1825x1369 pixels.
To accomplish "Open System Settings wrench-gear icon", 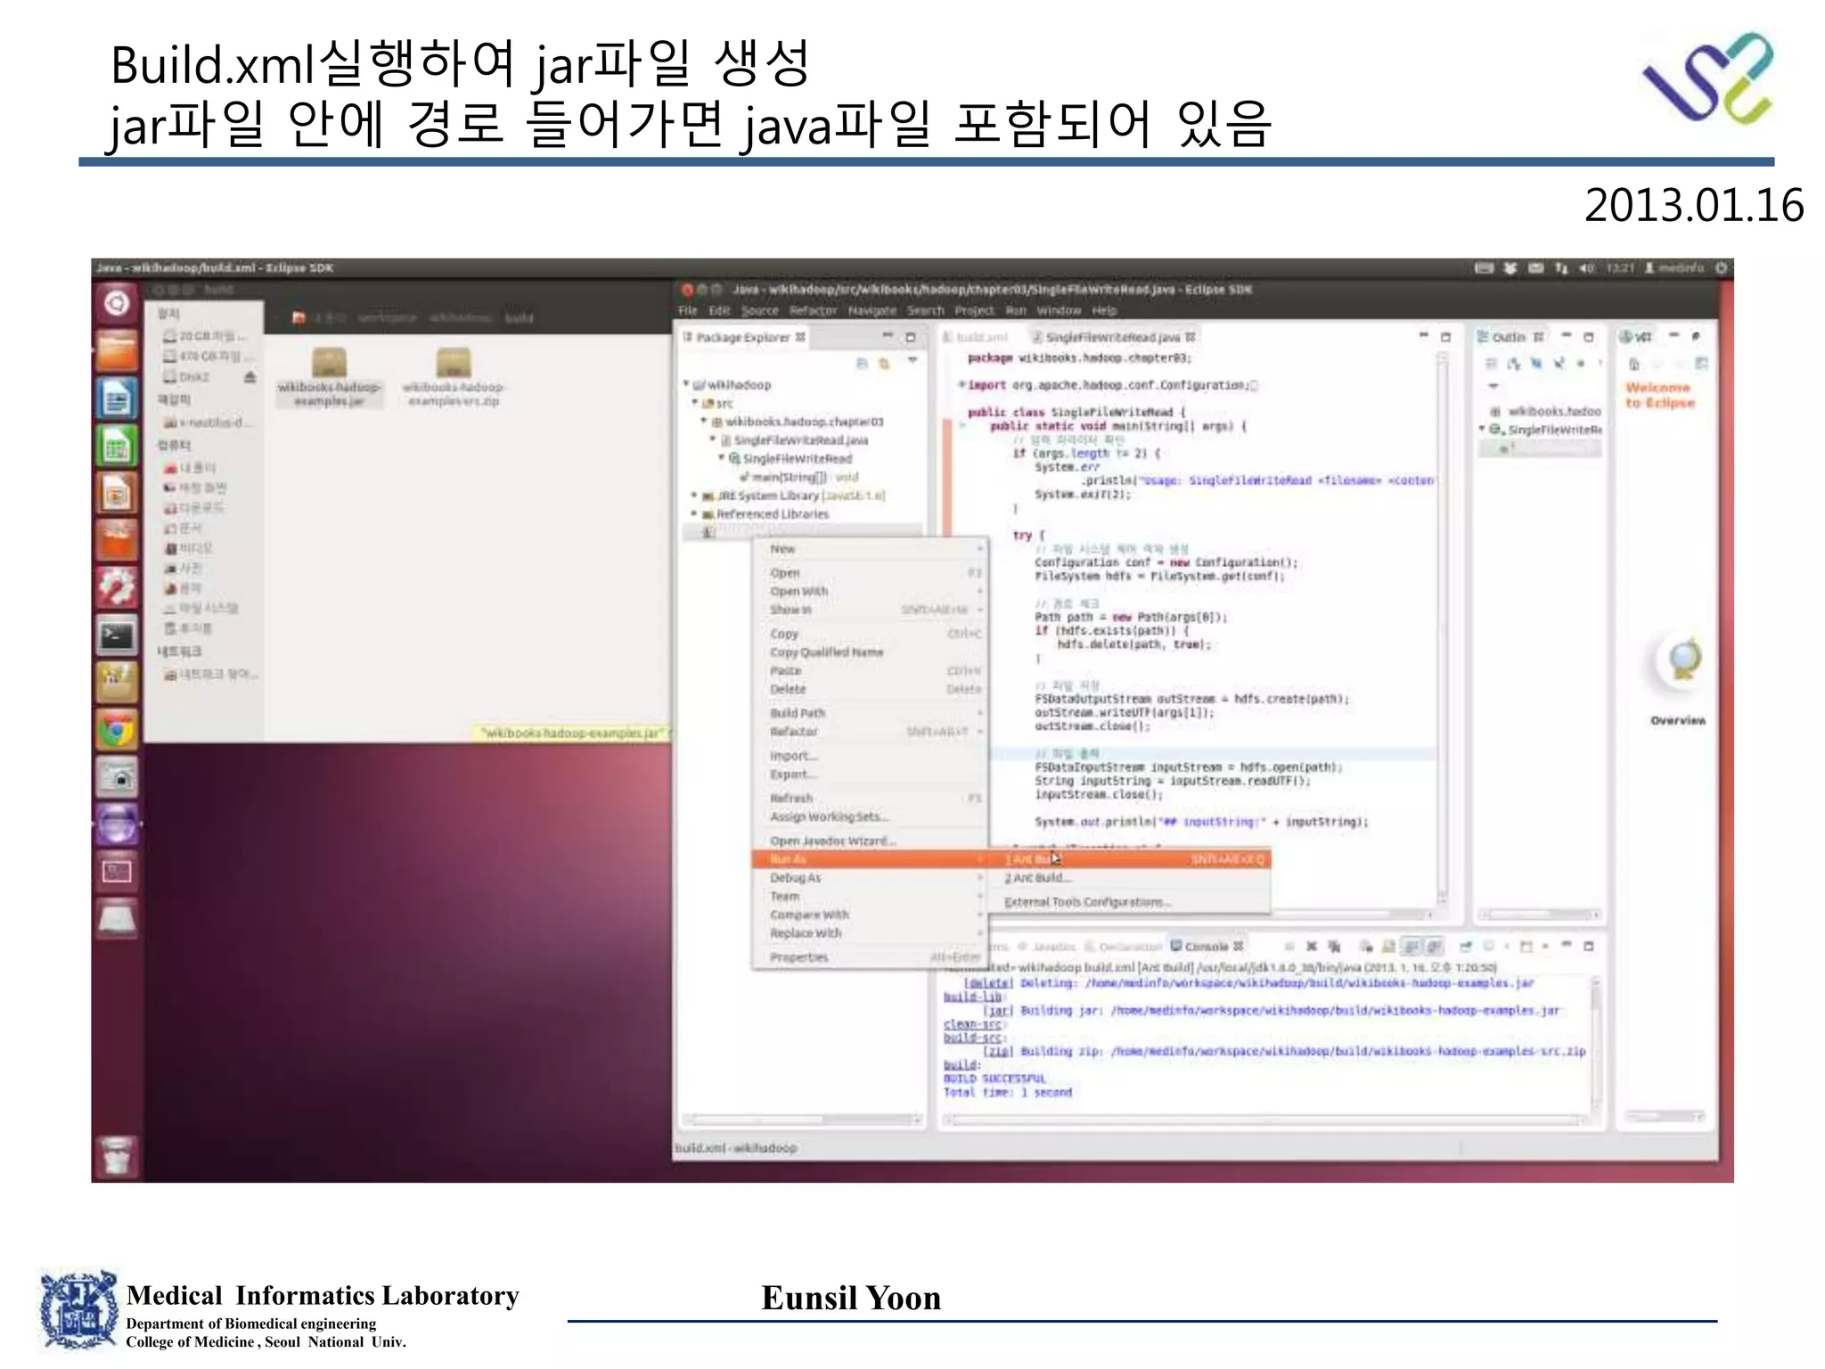I will tap(117, 587).
